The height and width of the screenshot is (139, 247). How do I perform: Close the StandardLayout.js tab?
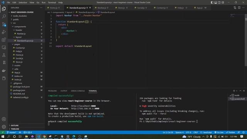tap(90, 8)
